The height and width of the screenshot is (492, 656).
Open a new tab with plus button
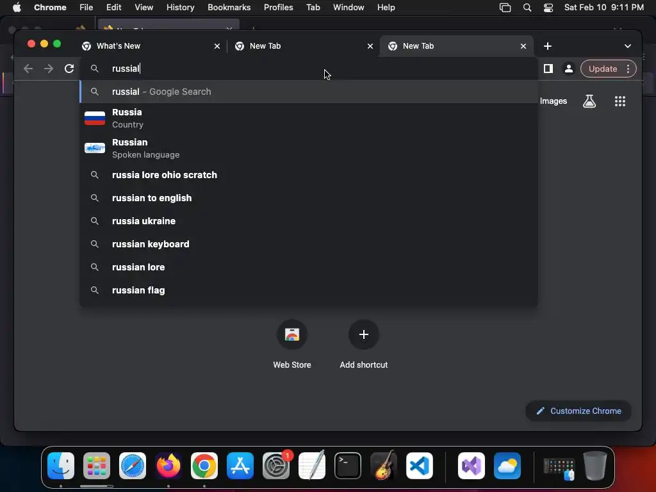point(547,46)
